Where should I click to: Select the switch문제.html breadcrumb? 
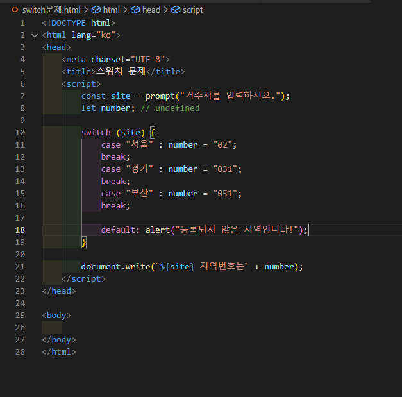[51, 10]
